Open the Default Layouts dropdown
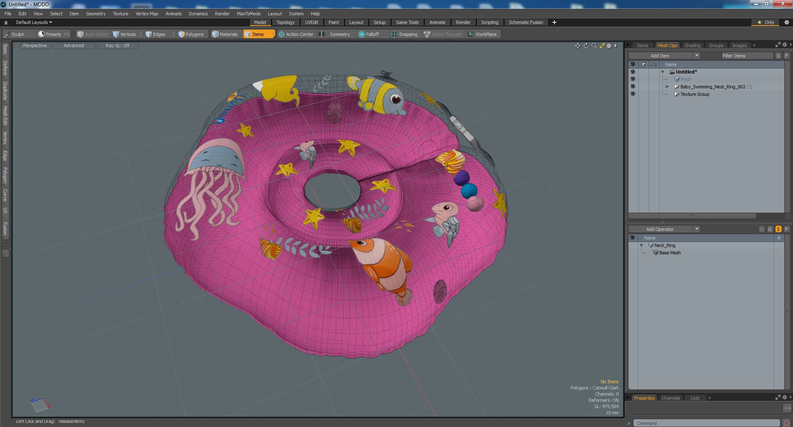793x427 pixels. 34,22
